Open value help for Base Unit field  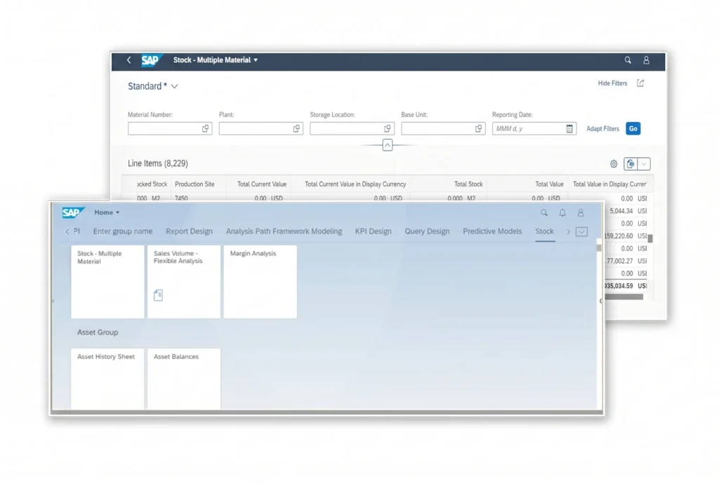click(x=478, y=128)
